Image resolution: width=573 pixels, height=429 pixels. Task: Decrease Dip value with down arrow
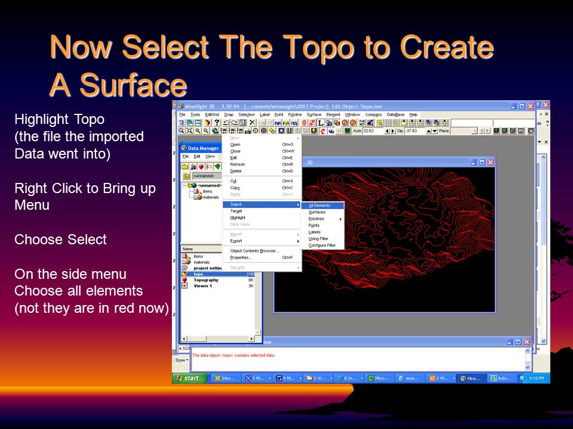(435, 130)
